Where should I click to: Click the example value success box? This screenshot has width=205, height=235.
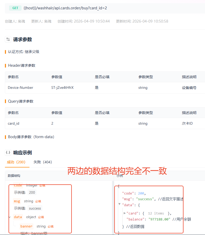coord(35,208)
